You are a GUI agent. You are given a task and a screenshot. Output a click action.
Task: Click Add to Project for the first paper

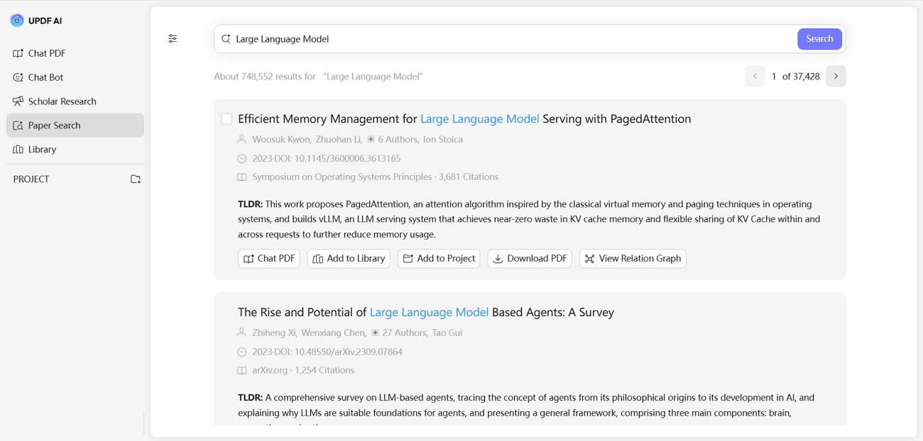(439, 258)
